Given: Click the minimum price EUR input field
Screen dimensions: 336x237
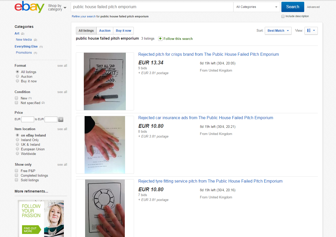Looking at the screenshot, I should click(x=28, y=119).
